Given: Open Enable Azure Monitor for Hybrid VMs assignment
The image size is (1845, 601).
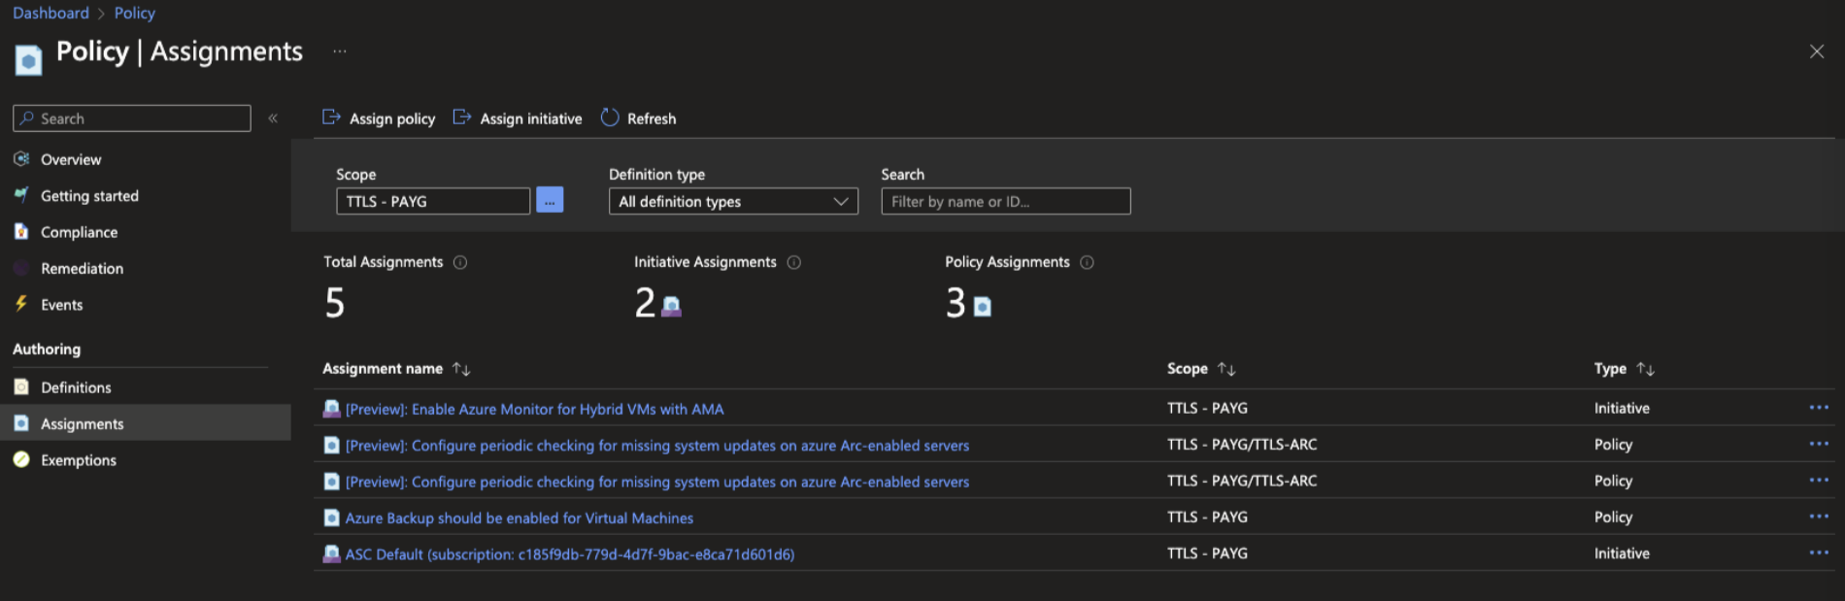Looking at the screenshot, I should 534,409.
